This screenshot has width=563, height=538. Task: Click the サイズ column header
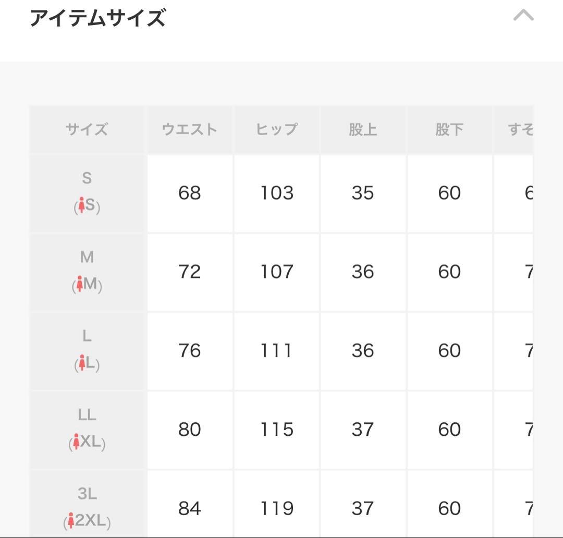(x=87, y=129)
